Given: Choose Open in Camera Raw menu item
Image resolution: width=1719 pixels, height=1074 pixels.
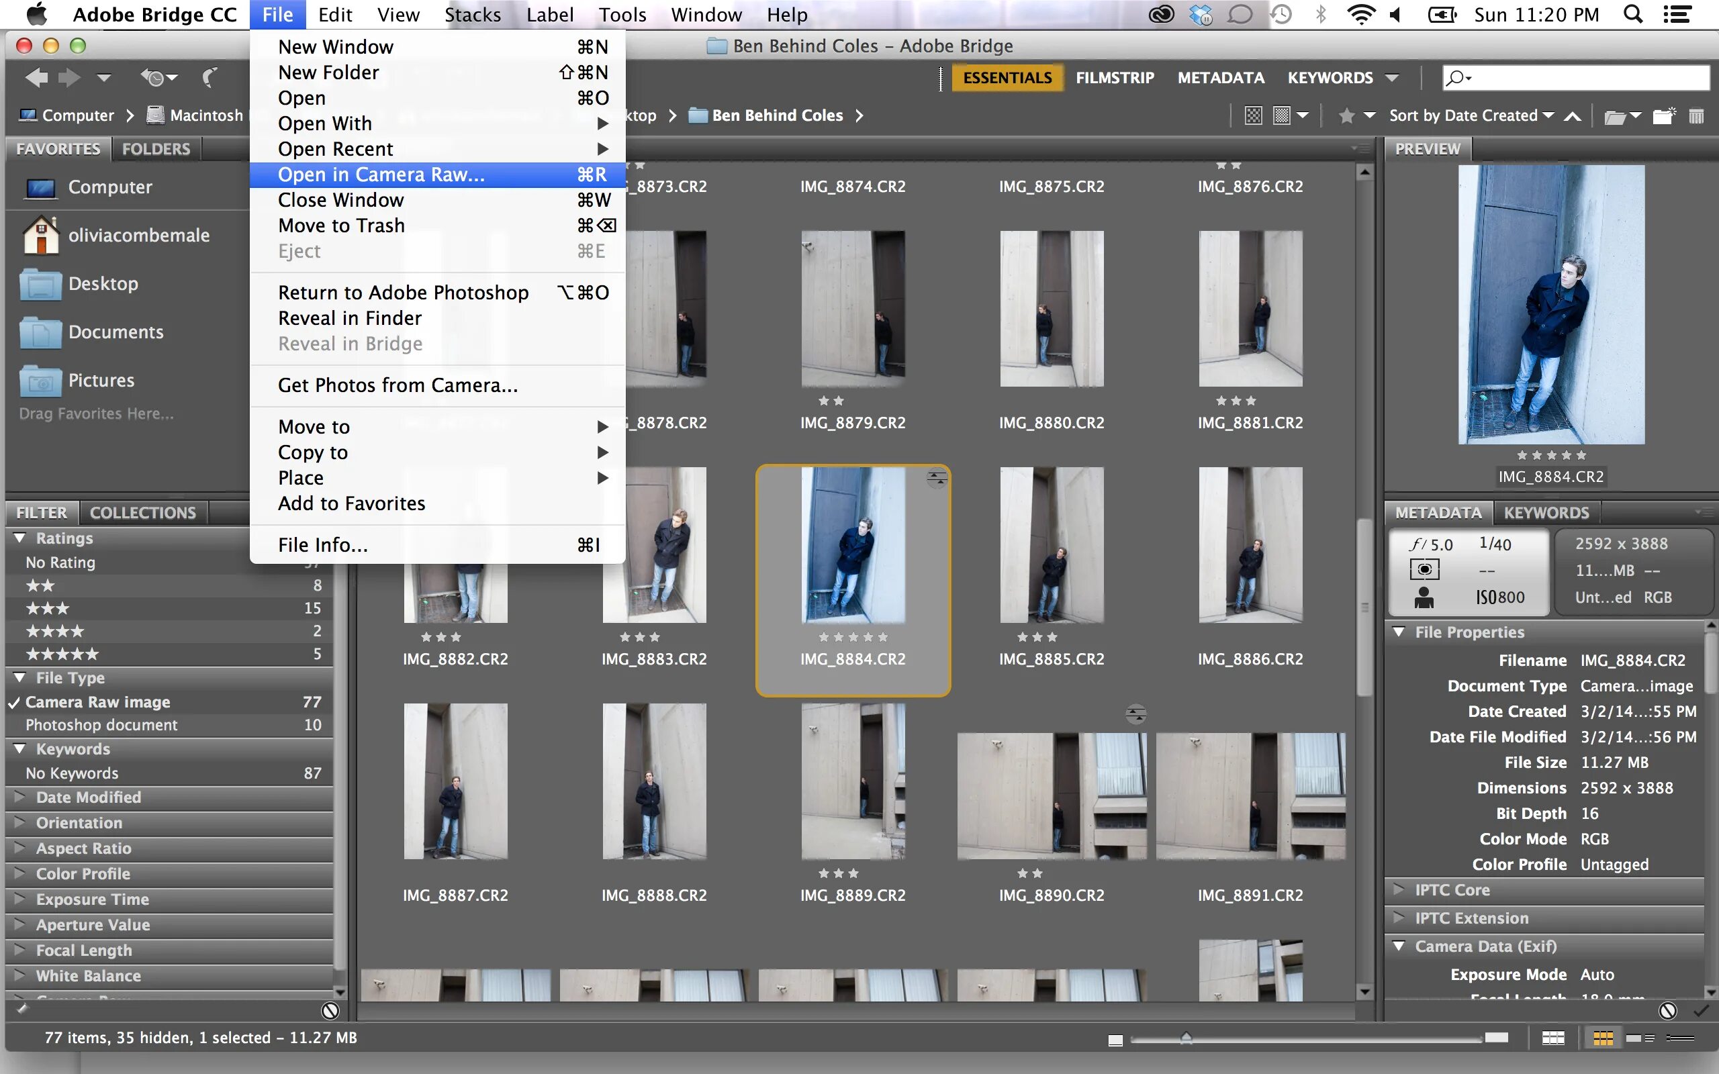Looking at the screenshot, I should click(381, 175).
